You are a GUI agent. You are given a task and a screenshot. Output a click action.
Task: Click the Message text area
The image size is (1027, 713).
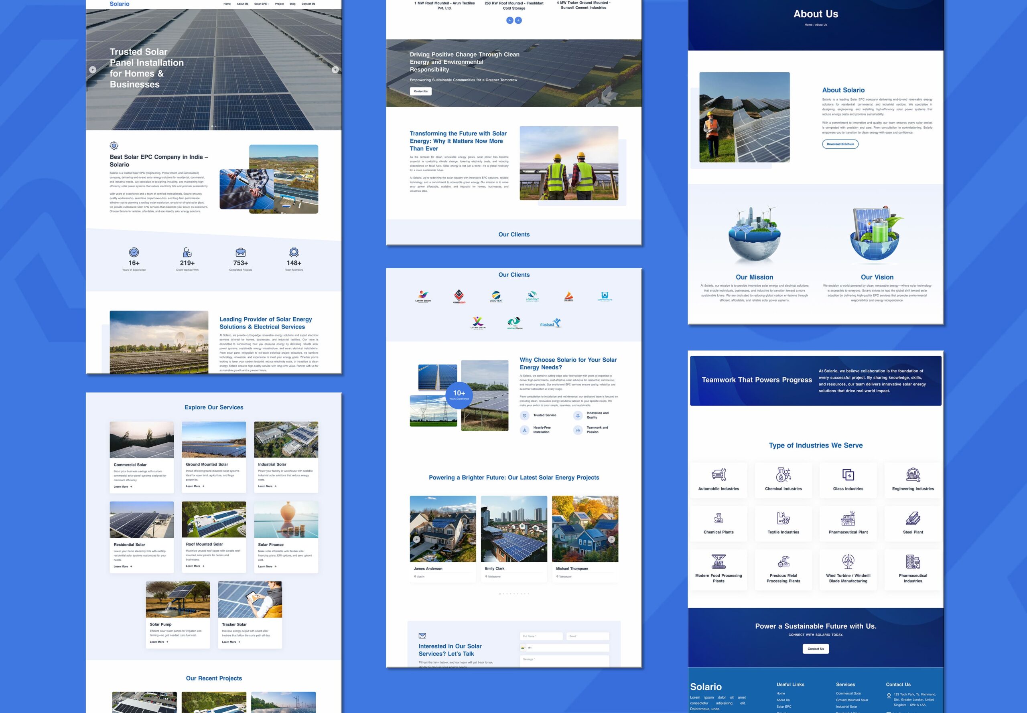[x=564, y=661]
